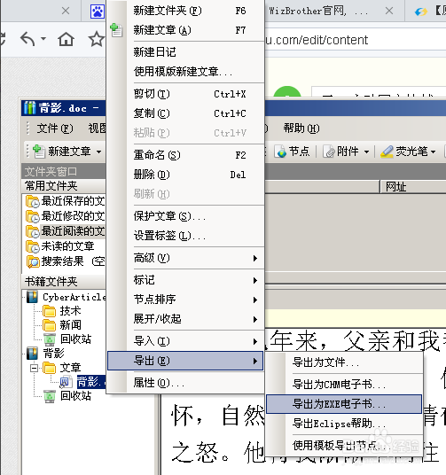The image size is (446, 475).
Task: Open 帮助(H) menu in menu bar
Action: pyautogui.click(x=301, y=128)
